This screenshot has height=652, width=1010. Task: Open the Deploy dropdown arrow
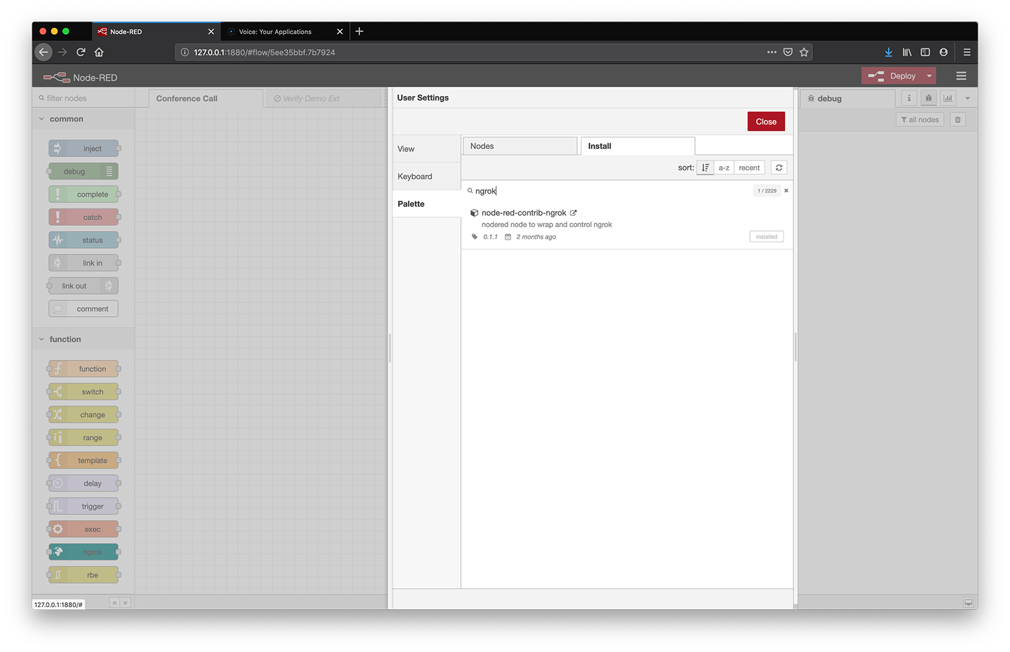click(x=929, y=76)
